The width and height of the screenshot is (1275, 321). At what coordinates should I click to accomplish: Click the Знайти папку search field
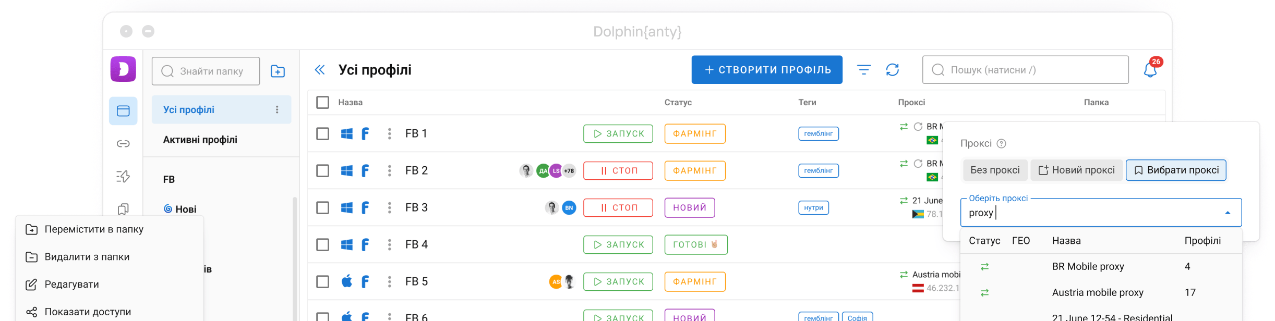point(206,71)
